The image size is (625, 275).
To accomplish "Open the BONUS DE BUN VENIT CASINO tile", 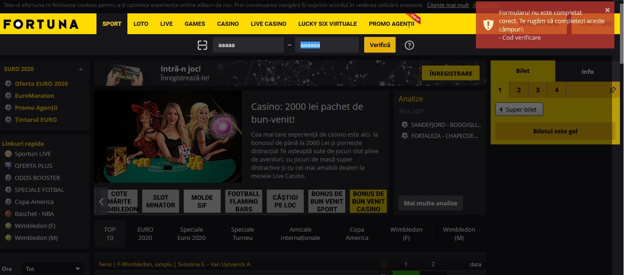I will coord(368,201).
